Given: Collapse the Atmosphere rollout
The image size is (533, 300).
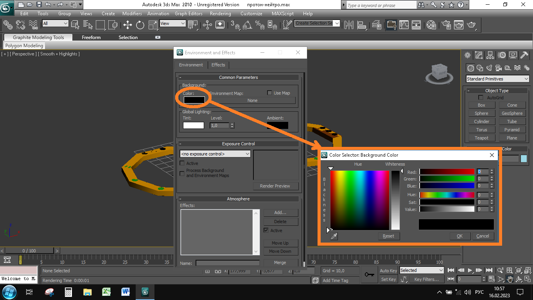Looking at the screenshot, I should 238,199.
